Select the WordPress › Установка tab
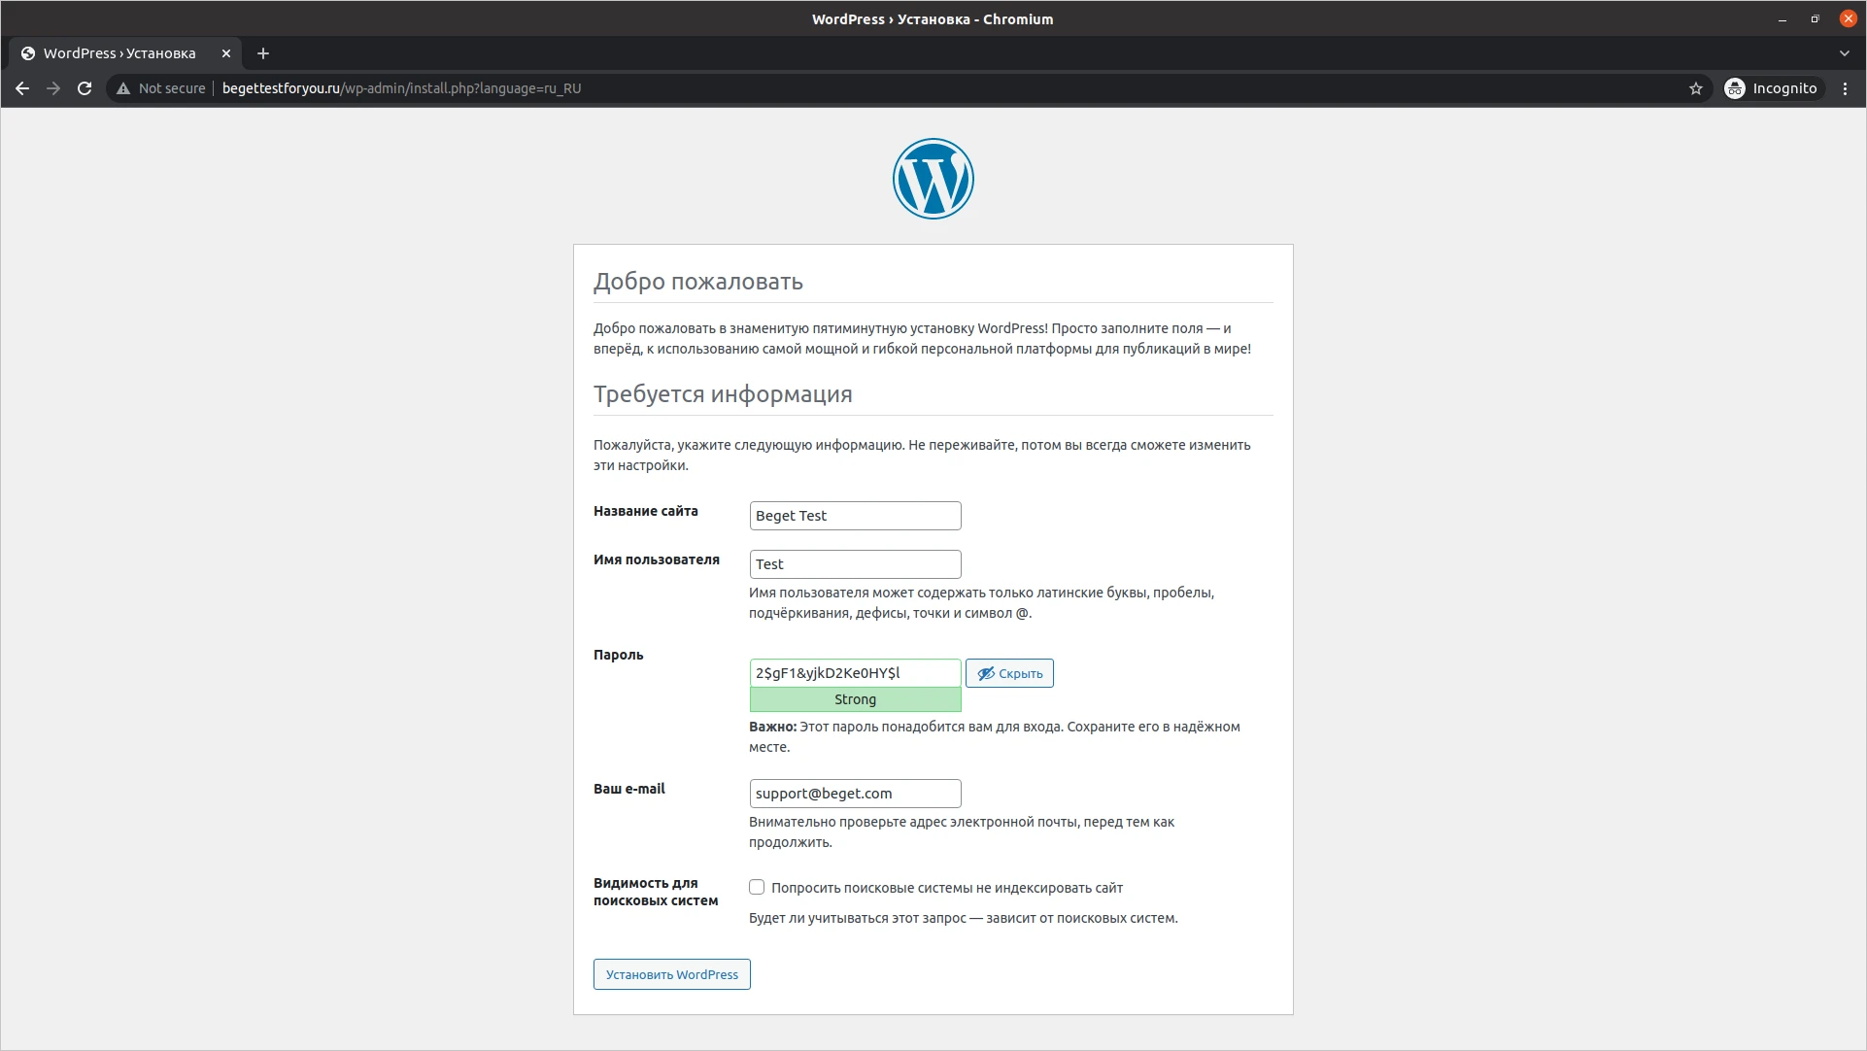 point(119,53)
